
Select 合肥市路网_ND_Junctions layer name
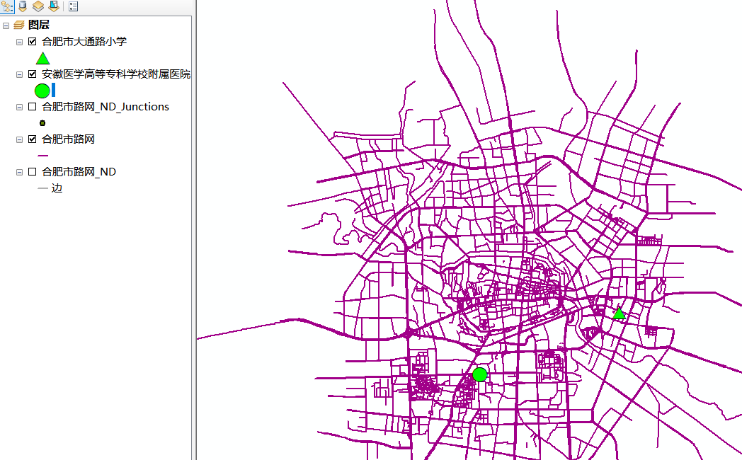coord(105,107)
